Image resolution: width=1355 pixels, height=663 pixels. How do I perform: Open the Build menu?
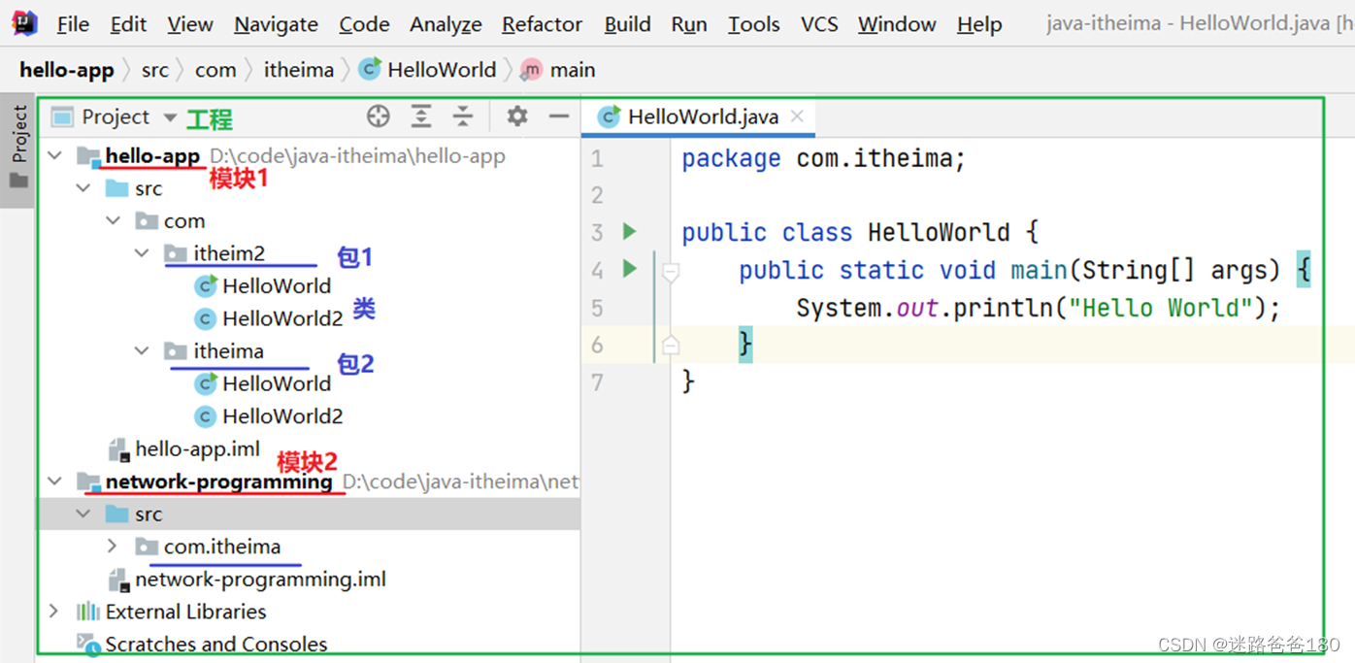pos(627,24)
